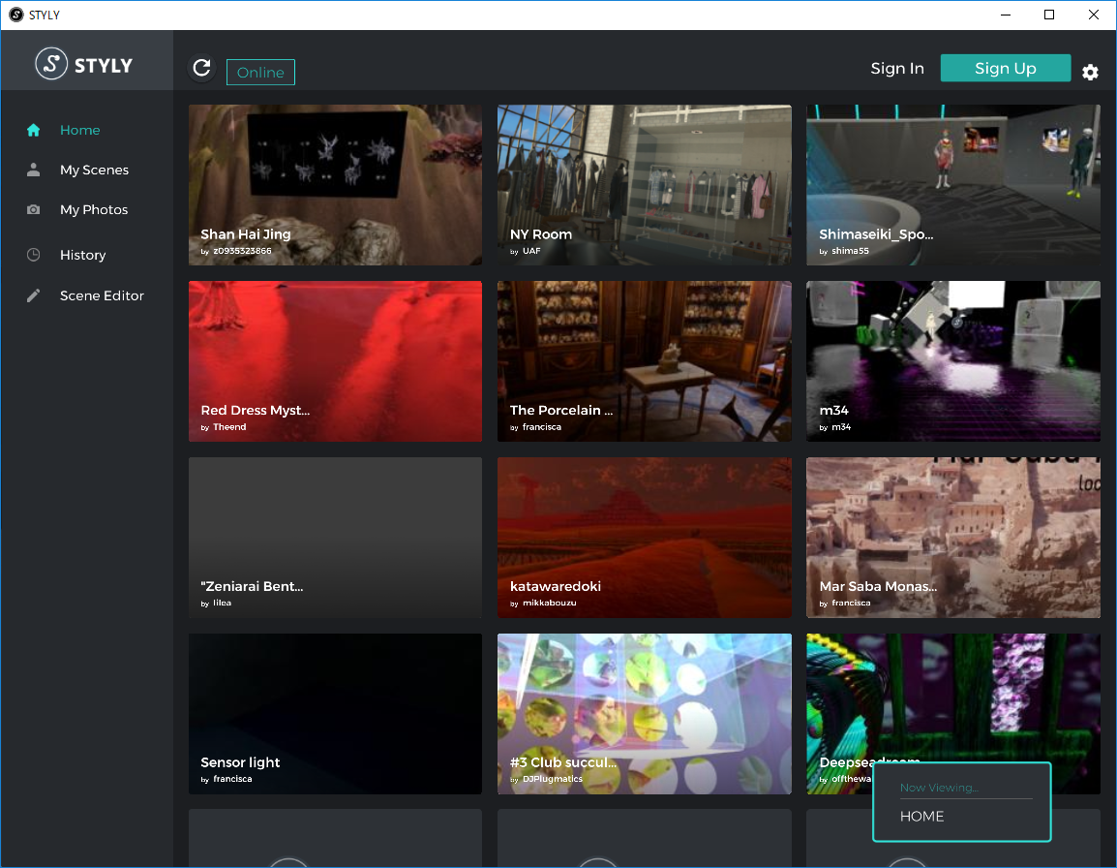The width and height of the screenshot is (1117, 868).
Task: Click author name Theend
Action: pyautogui.click(x=229, y=427)
